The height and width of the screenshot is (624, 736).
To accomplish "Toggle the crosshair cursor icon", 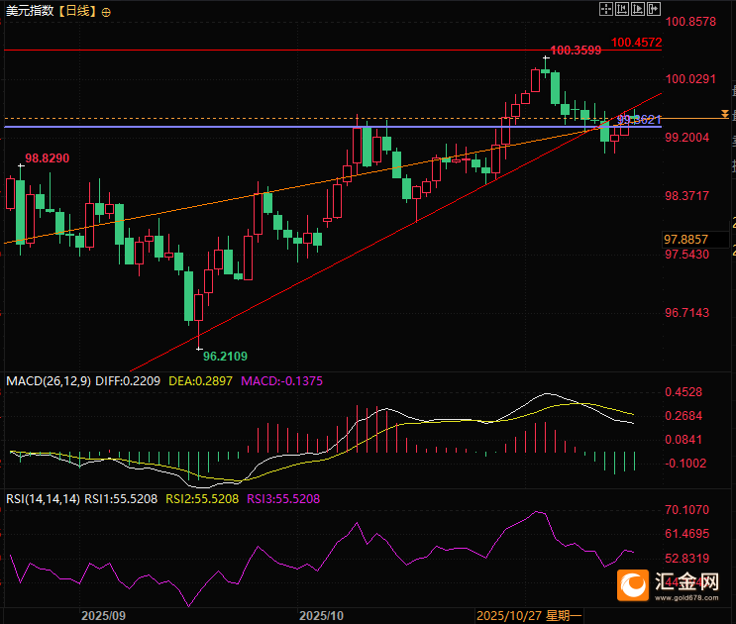I will 606,9.
